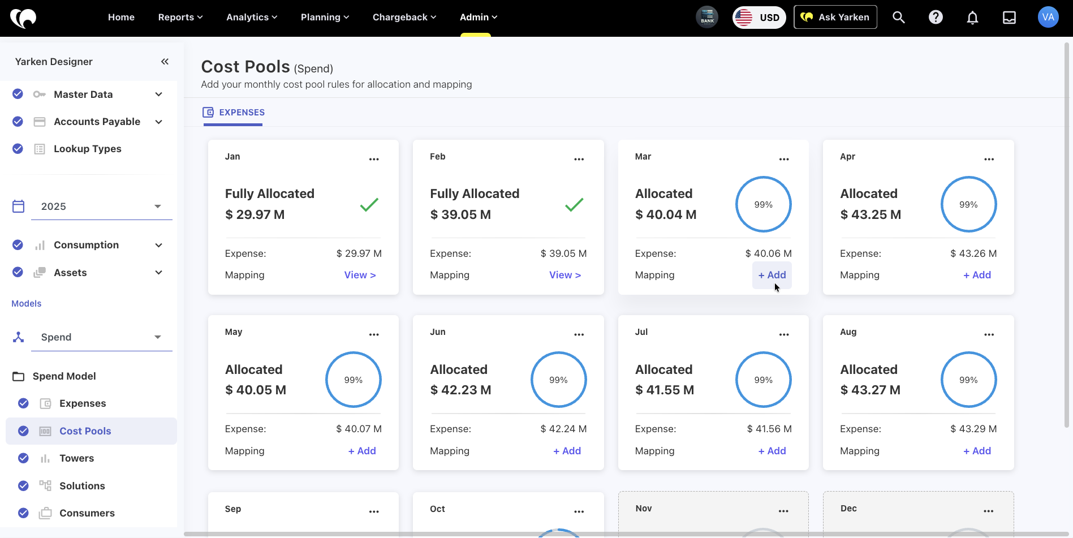View the Jan mapping
The width and height of the screenshot is (1073, 538).
[x=360, y=275]
